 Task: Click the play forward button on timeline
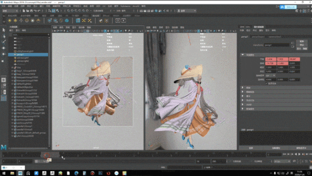click(299, 154)
